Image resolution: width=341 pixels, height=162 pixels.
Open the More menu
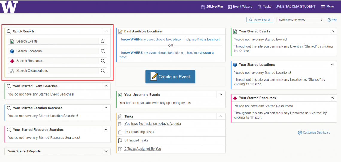(x=327, y=7)
